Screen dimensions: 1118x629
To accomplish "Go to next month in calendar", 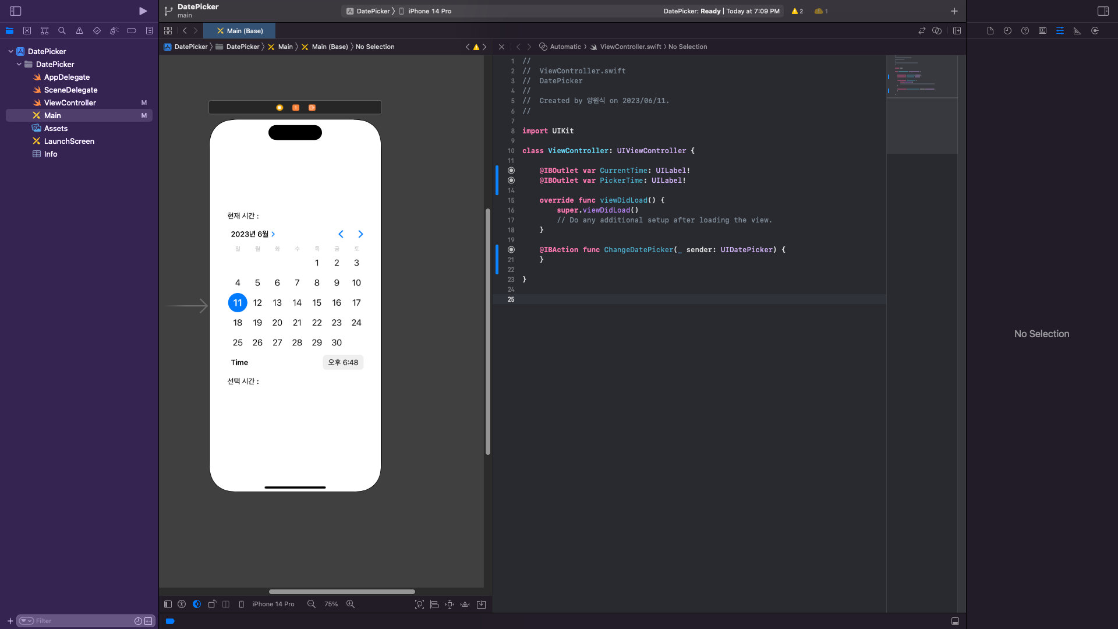I will click(360, 234).
